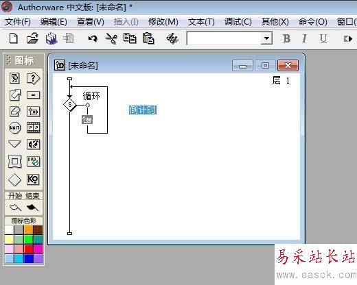357x285 pixels.
Task: Select the Map icon in the palette
Action: [34, 112]
